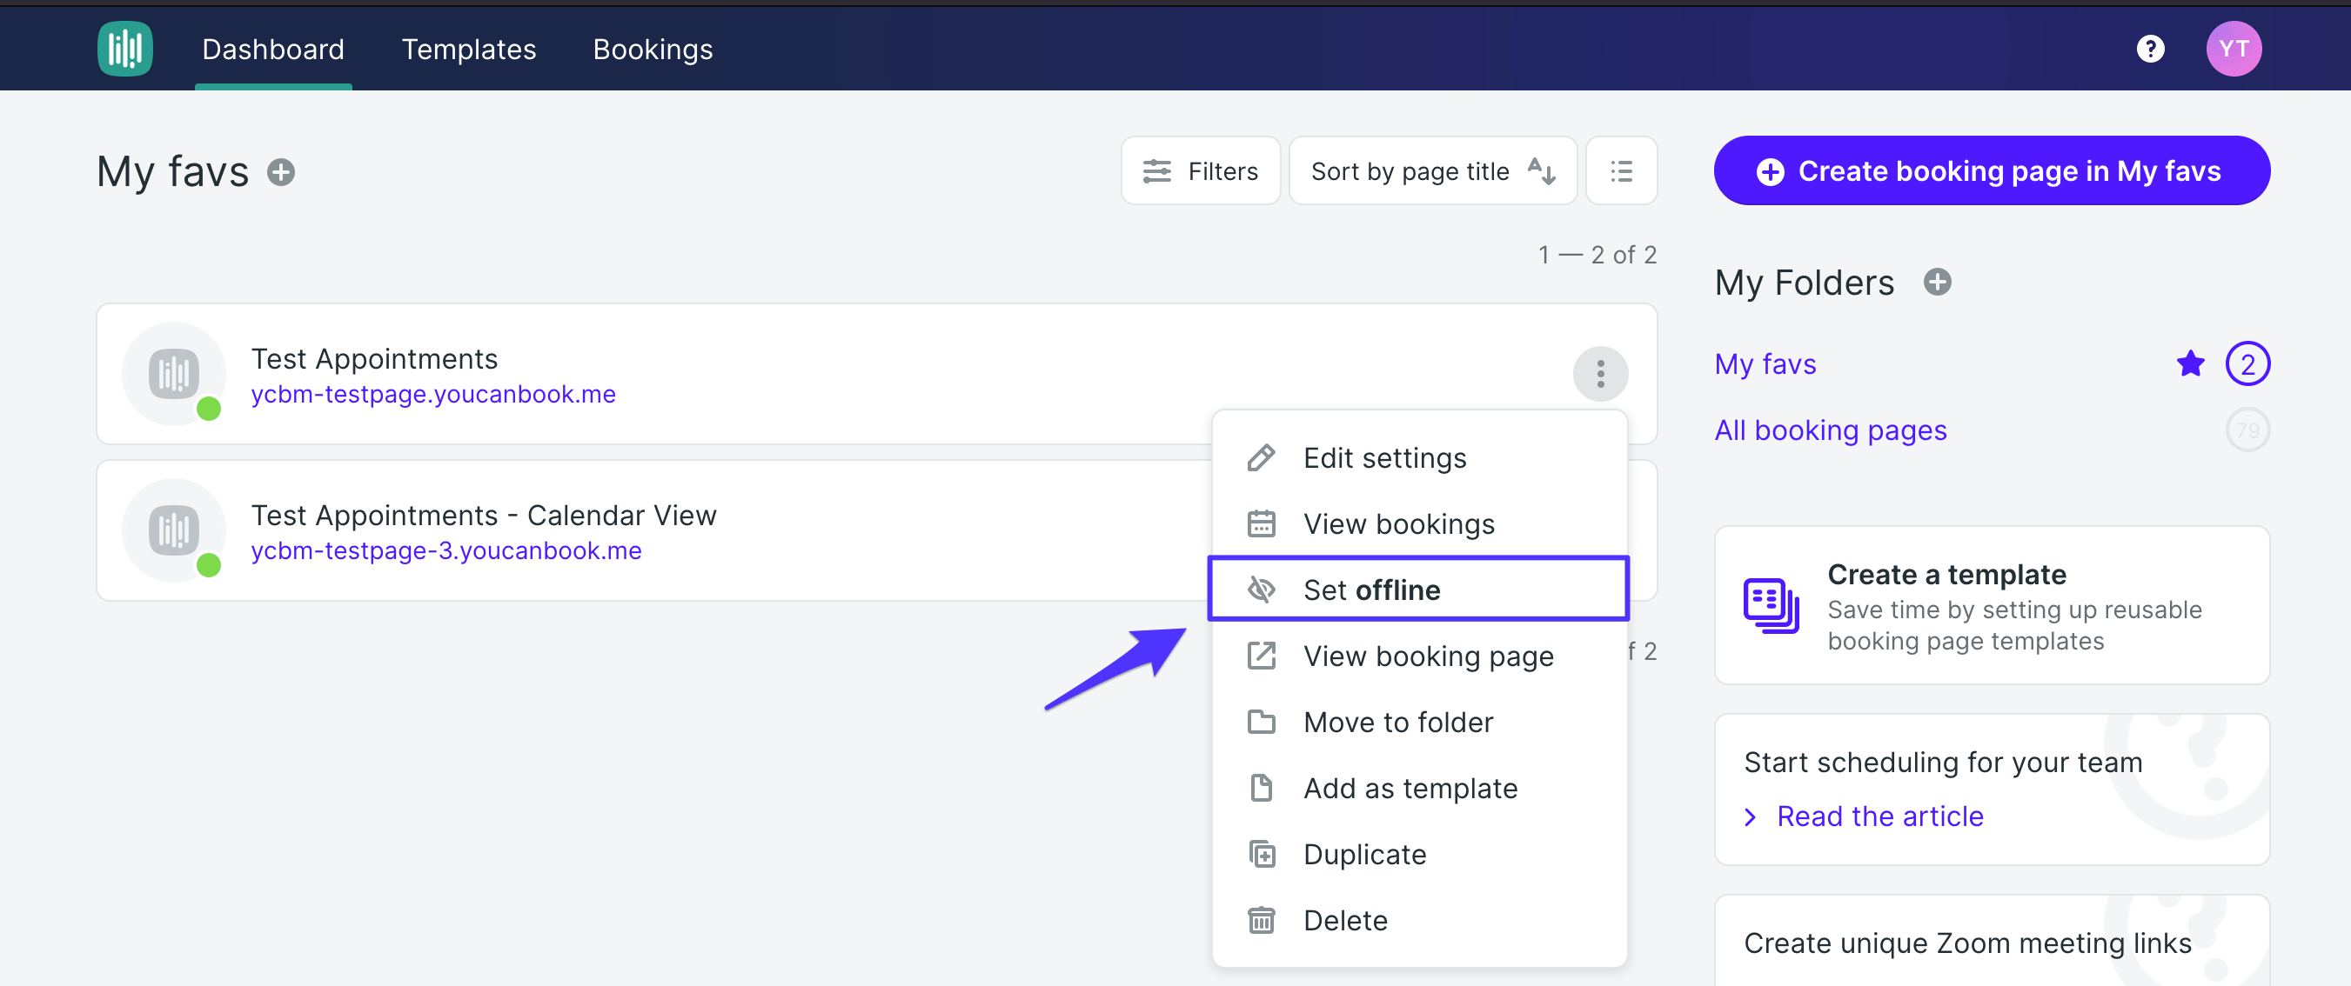
Task: Click the plus icon beside My favs heading
Action: coord(282,171)
